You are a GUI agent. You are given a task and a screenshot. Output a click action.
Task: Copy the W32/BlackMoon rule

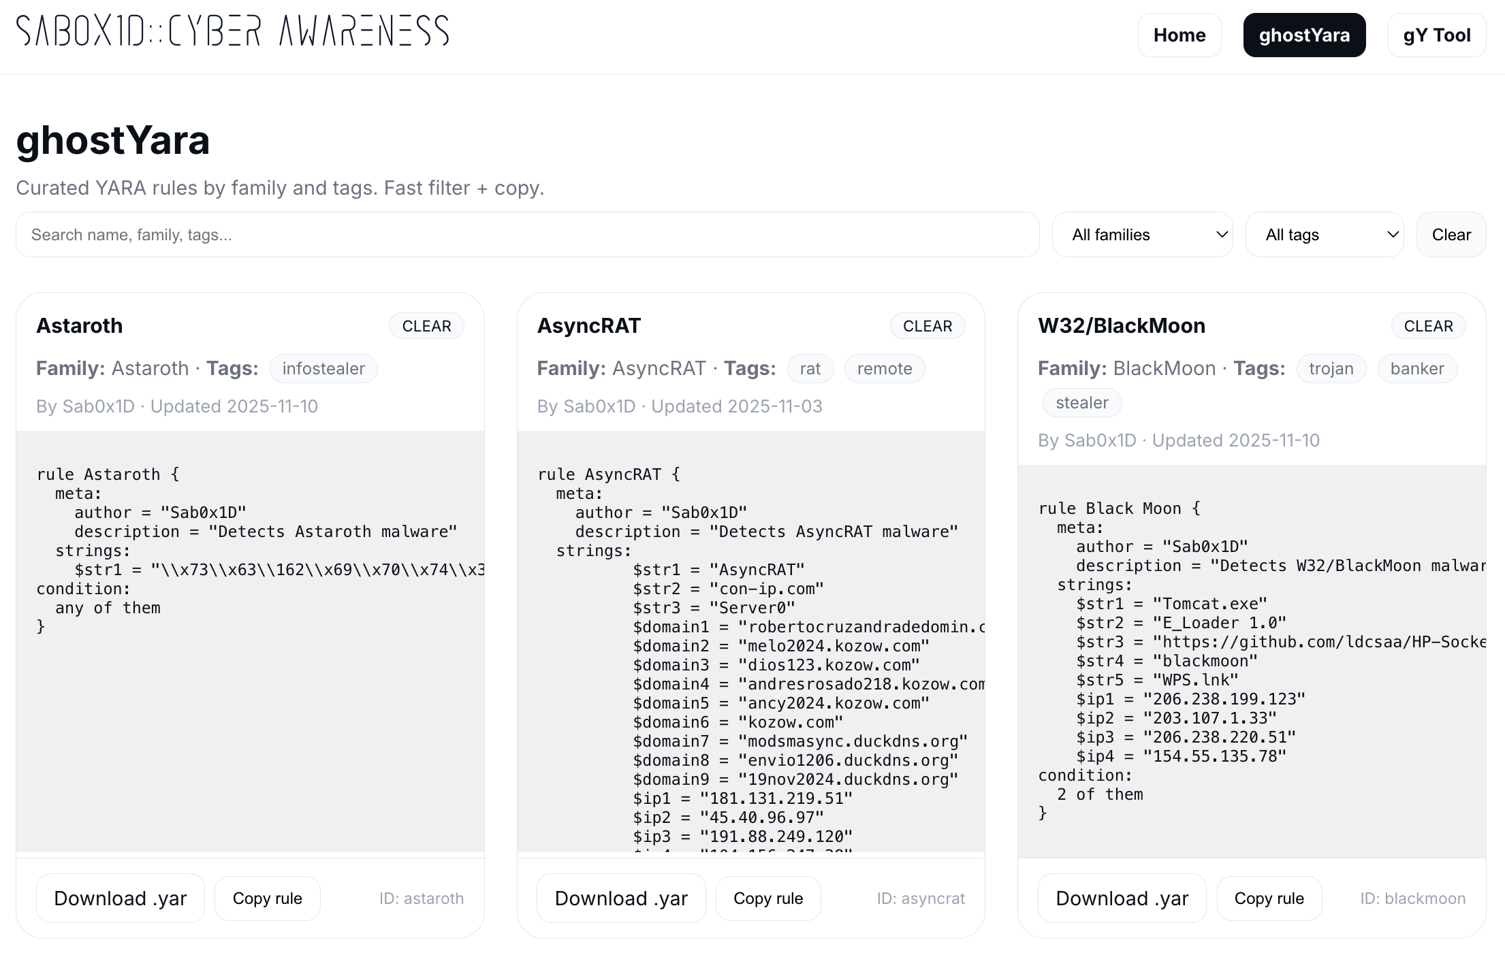click(1269, 898)
